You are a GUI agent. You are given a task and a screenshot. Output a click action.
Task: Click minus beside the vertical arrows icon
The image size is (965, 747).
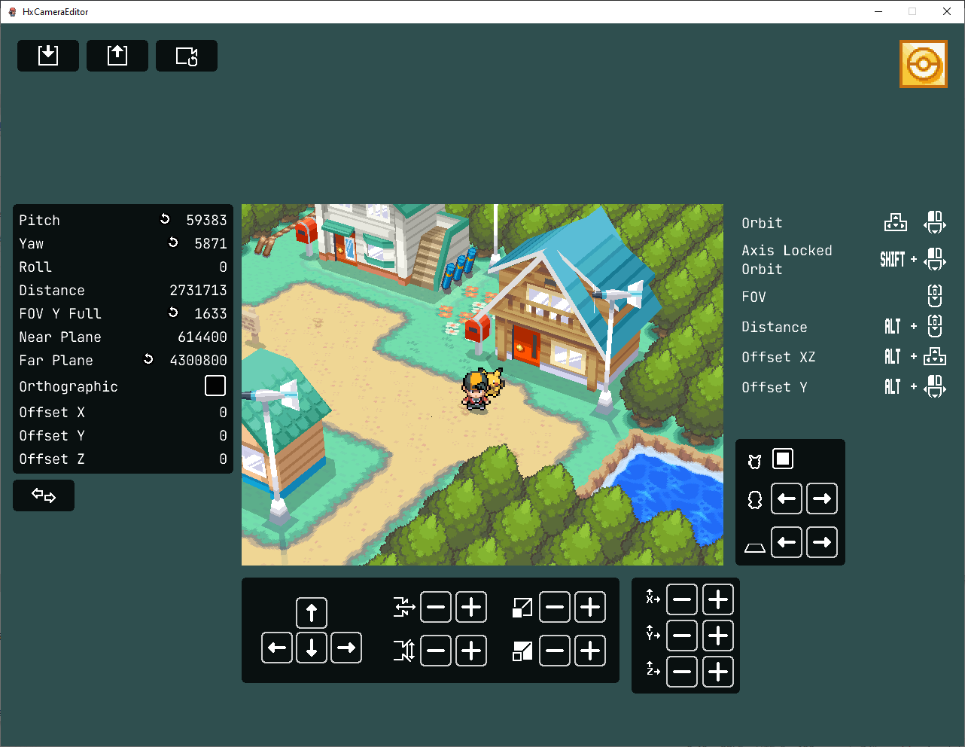coord(436,651)
